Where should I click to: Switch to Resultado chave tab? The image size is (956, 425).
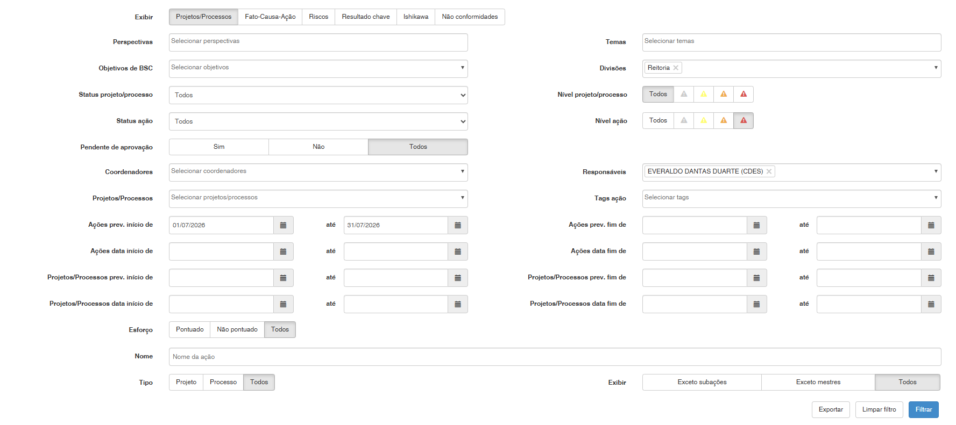click(x=366, y=17)
